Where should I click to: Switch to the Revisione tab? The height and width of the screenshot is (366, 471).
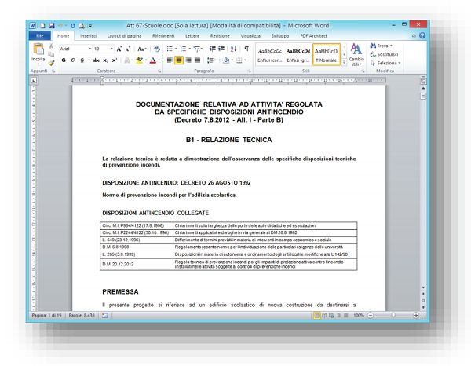[220, 35]
